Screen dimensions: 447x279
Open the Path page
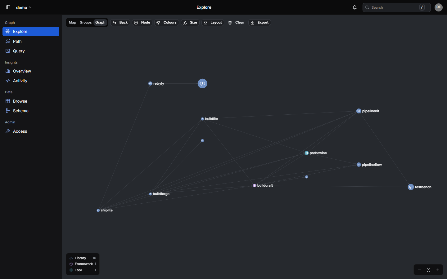click(31, 41)
